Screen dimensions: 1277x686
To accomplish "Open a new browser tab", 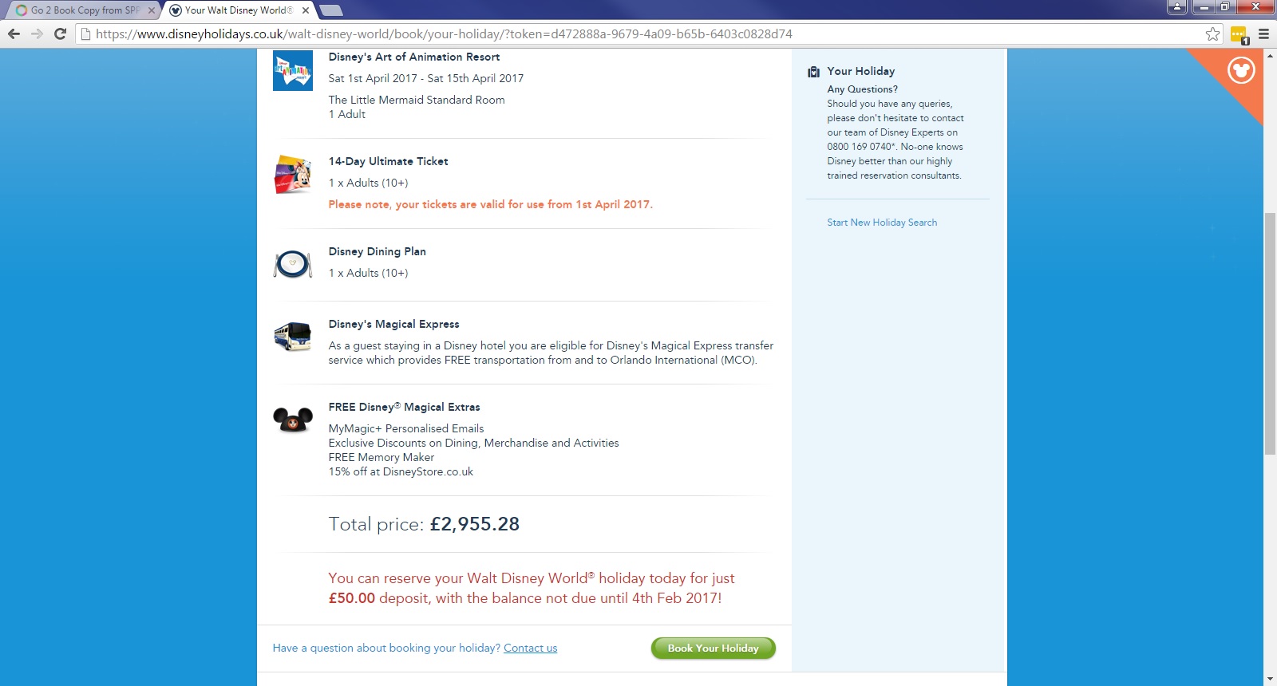I will [x=330, y=10].
